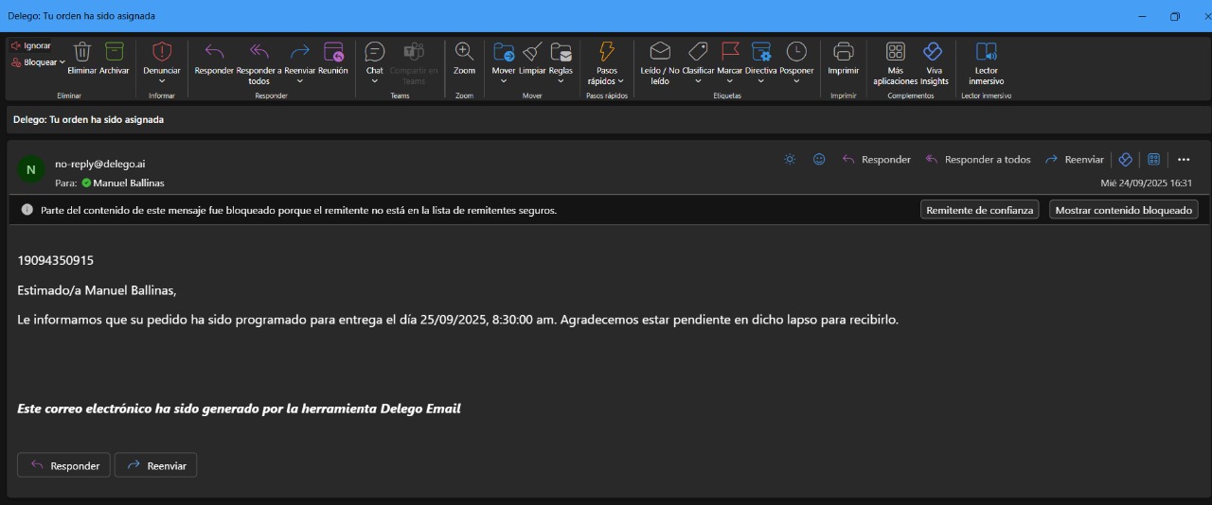Archive the email with Archivar icon

pyautogui.click(x=115, y=52)
